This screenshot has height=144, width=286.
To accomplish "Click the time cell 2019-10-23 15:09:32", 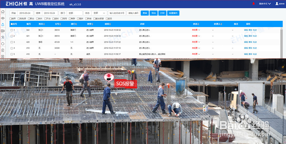I will [x=112, y=30].
